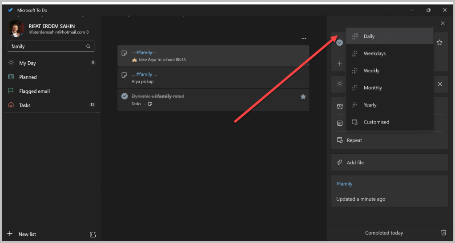455x243 pixels.
Task: Click the Microsoft To Do app logo
Action: (x=10, y=10)
